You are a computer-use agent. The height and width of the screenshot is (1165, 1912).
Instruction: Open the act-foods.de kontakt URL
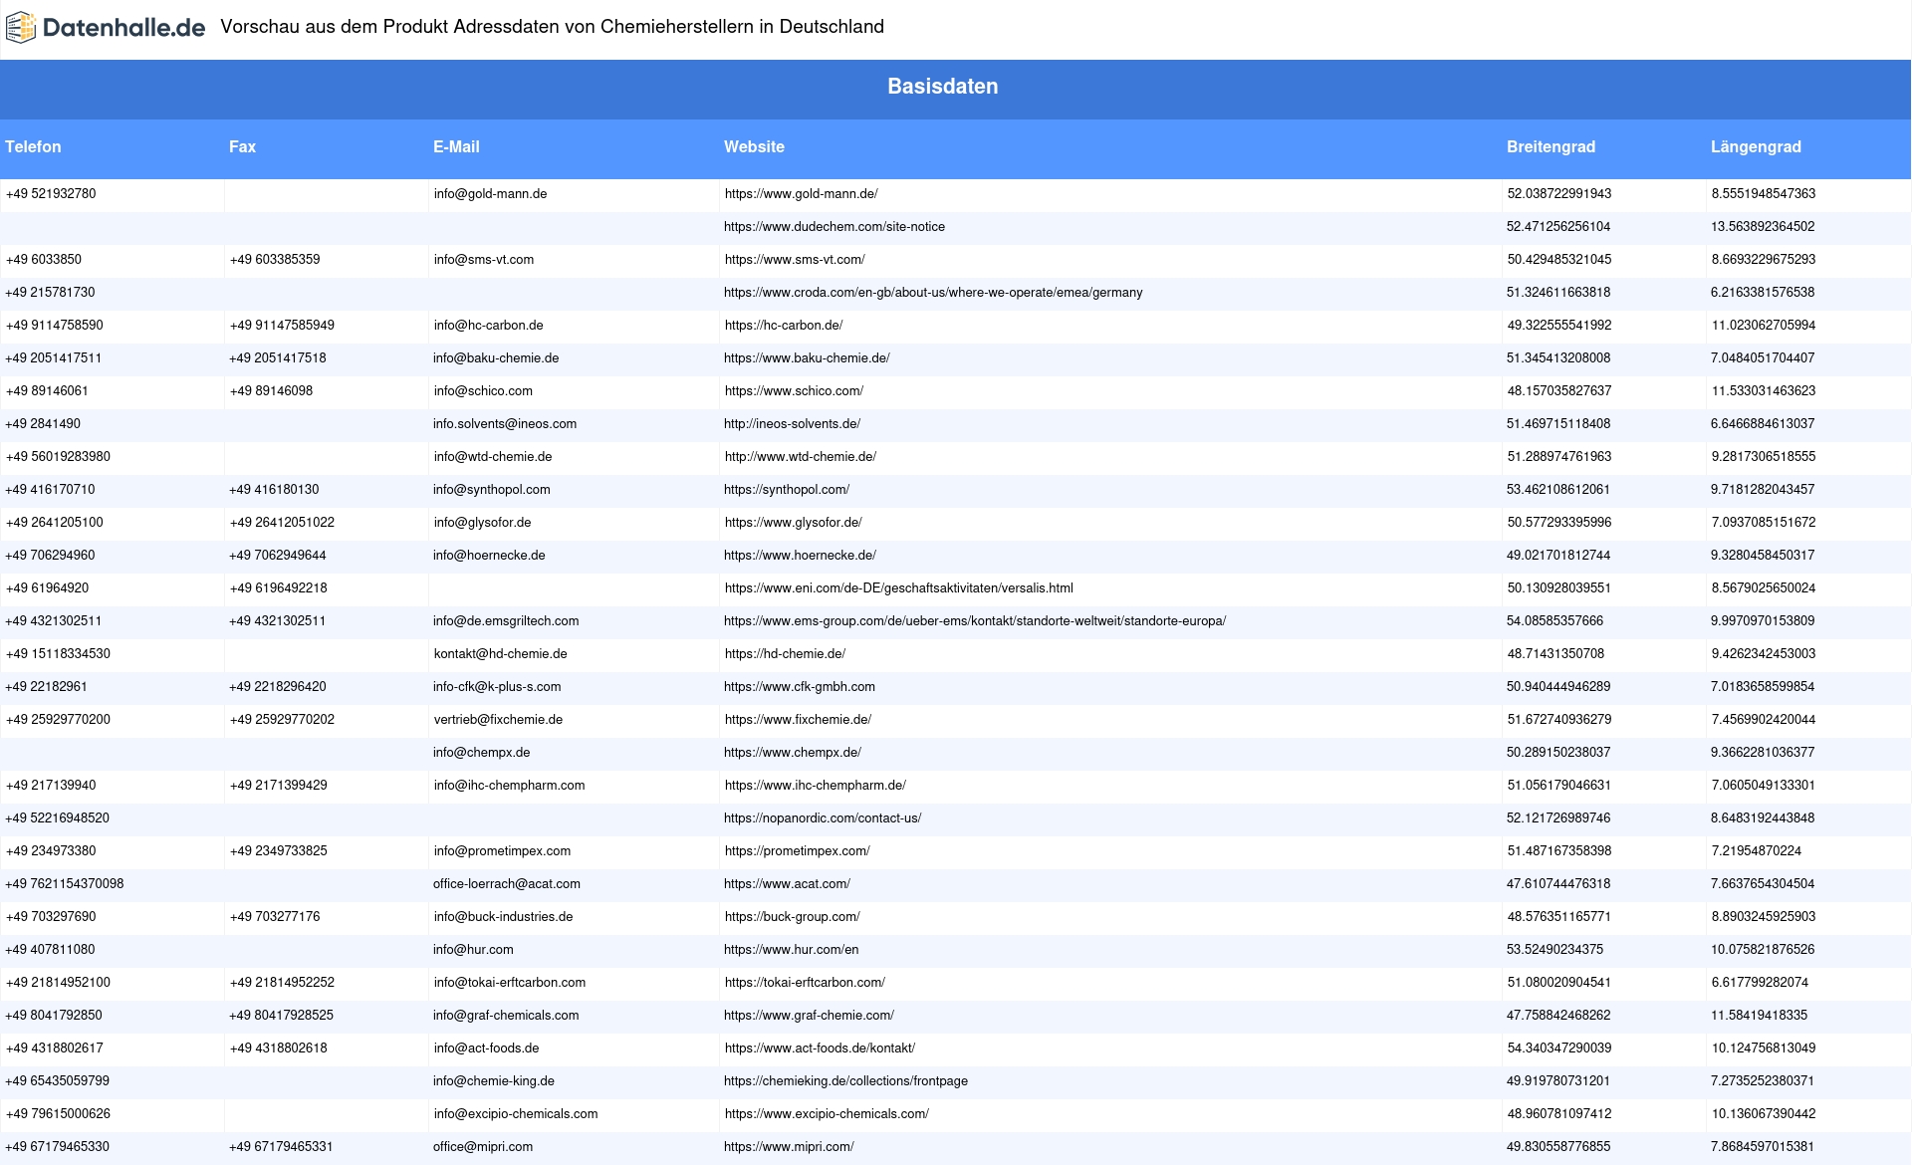(820, 1048)
